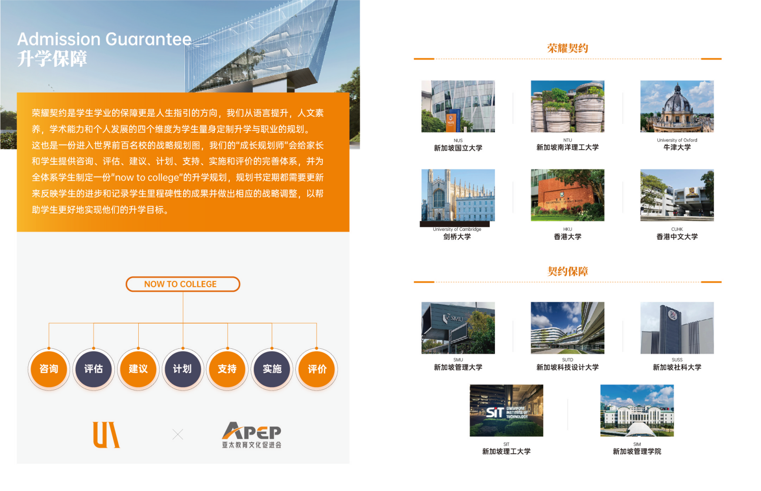Click the orange 咨询 circle
The width and height of the screenshot is (761, 491).
[x=49, y=369]
